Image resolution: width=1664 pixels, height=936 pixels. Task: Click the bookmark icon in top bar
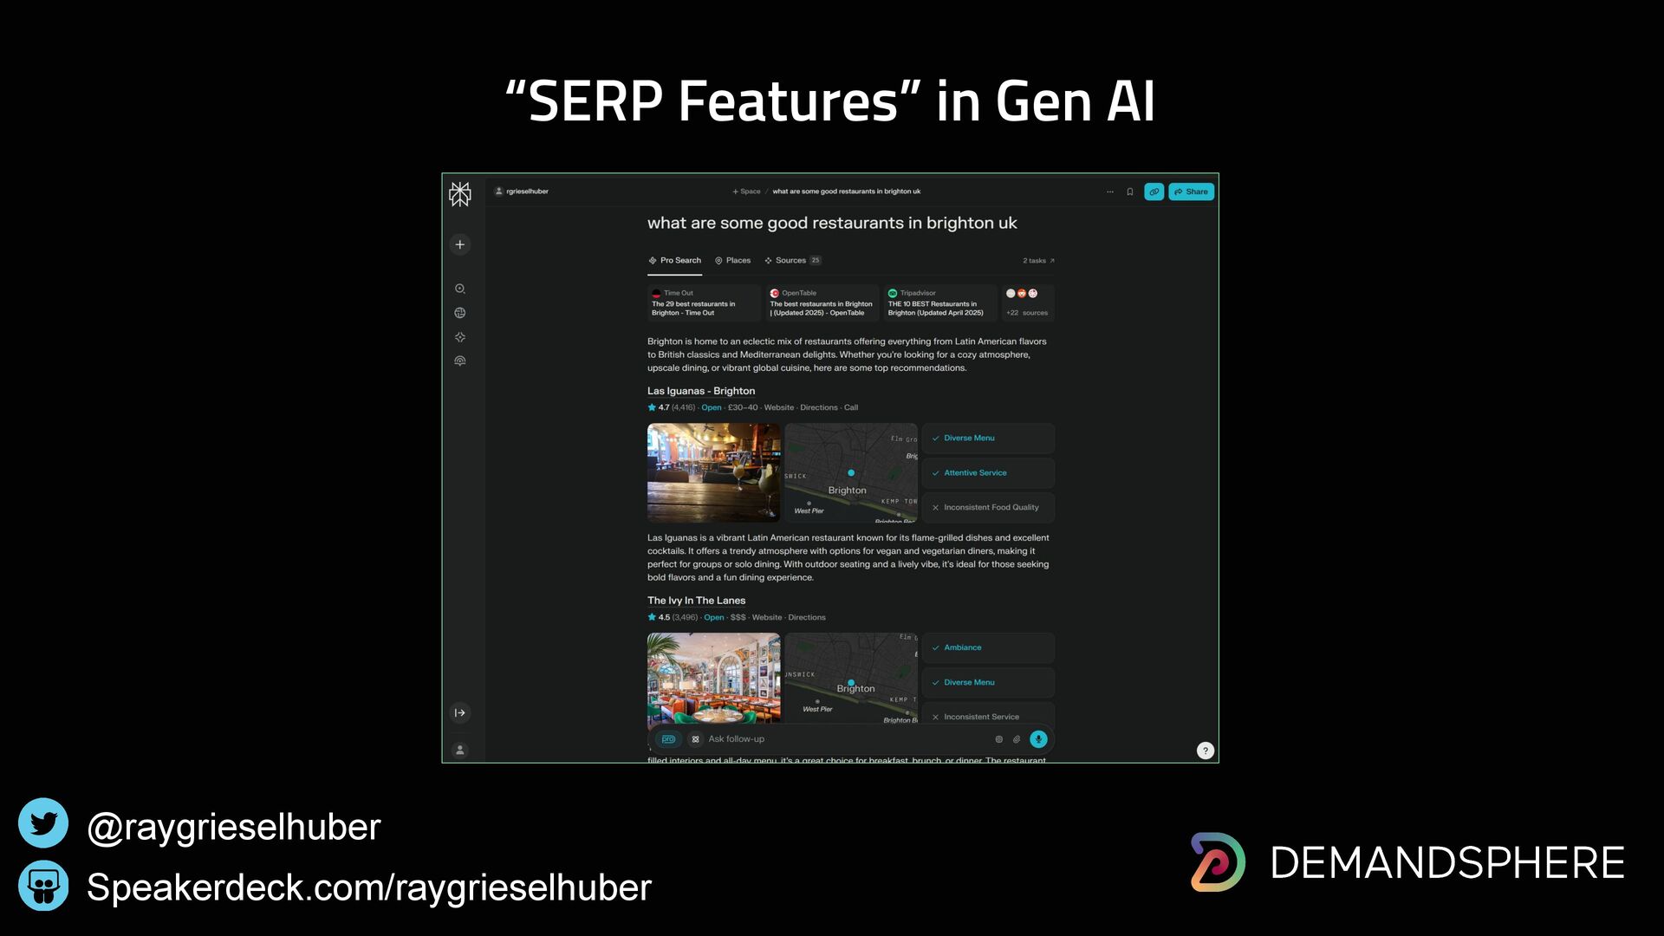point(1129,192)
